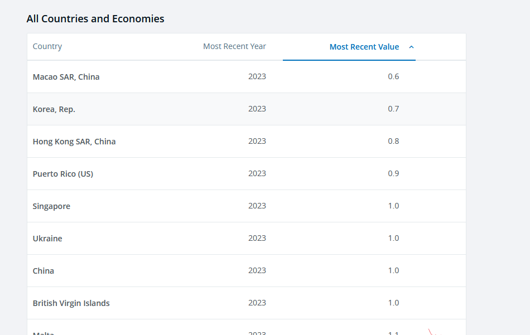Viewport: 530px width, 335px height.
Task: Select year 2023 in Korea, Rep. row
Action: click(x=257, y=109)
